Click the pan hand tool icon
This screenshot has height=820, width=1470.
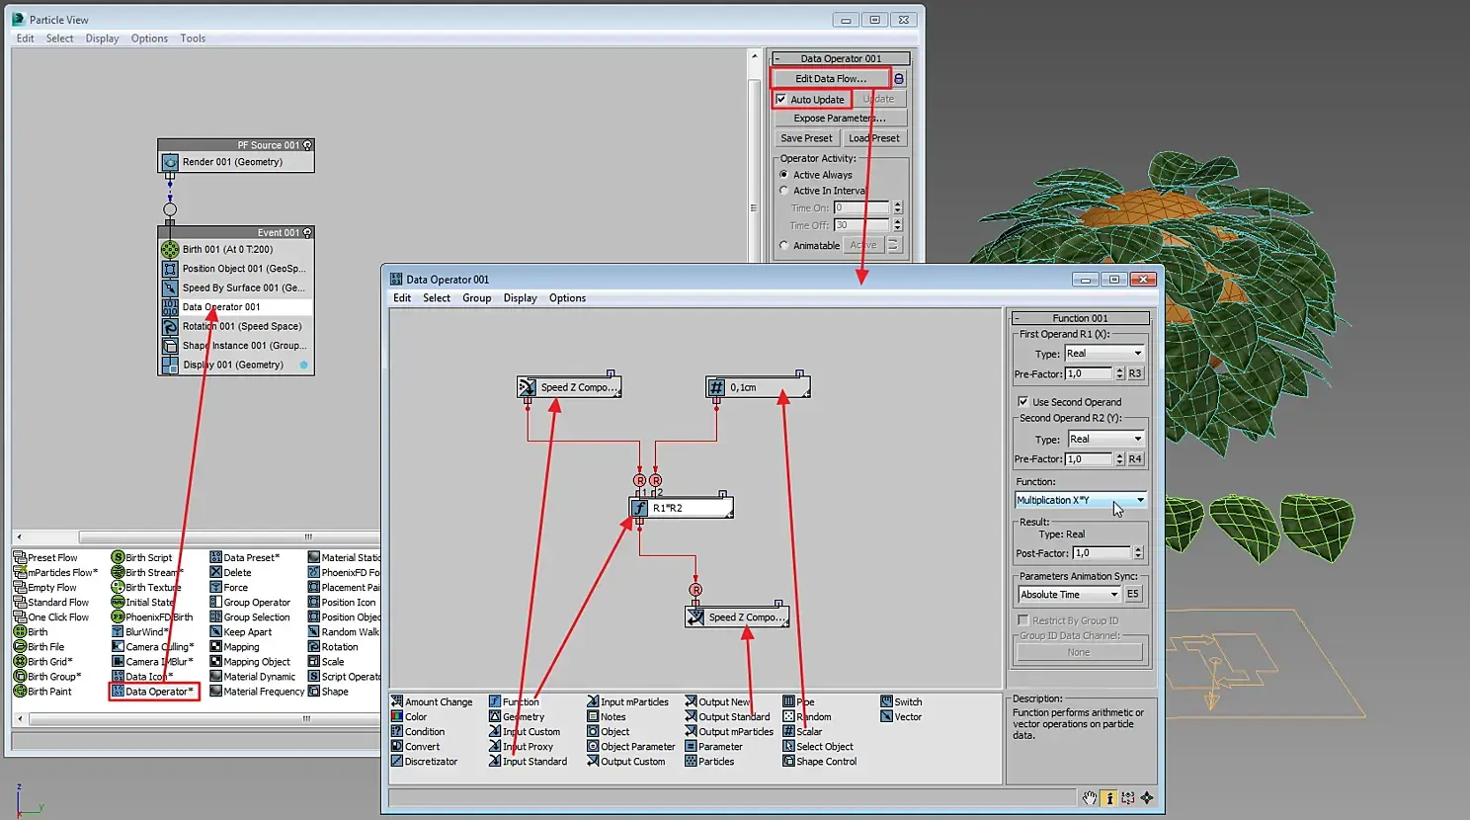(x=1089, y=797)
